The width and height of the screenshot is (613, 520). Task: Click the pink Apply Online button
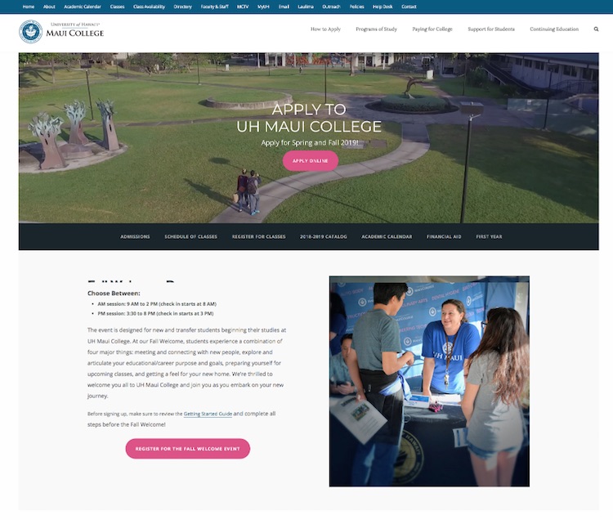311,161
